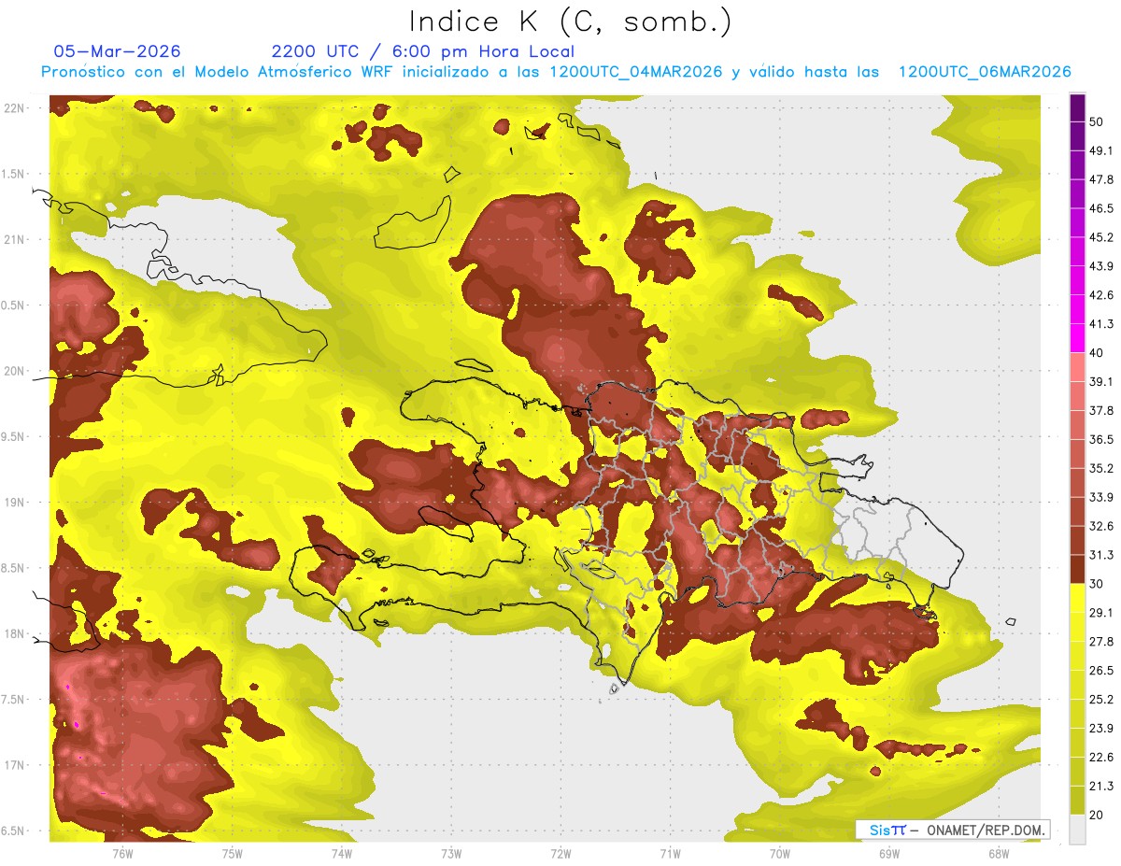Click the 'Pronostico con el Modelo Atmosferico WRF' line
Screen dimensions: 1121x866
click(x=556, y=72)
